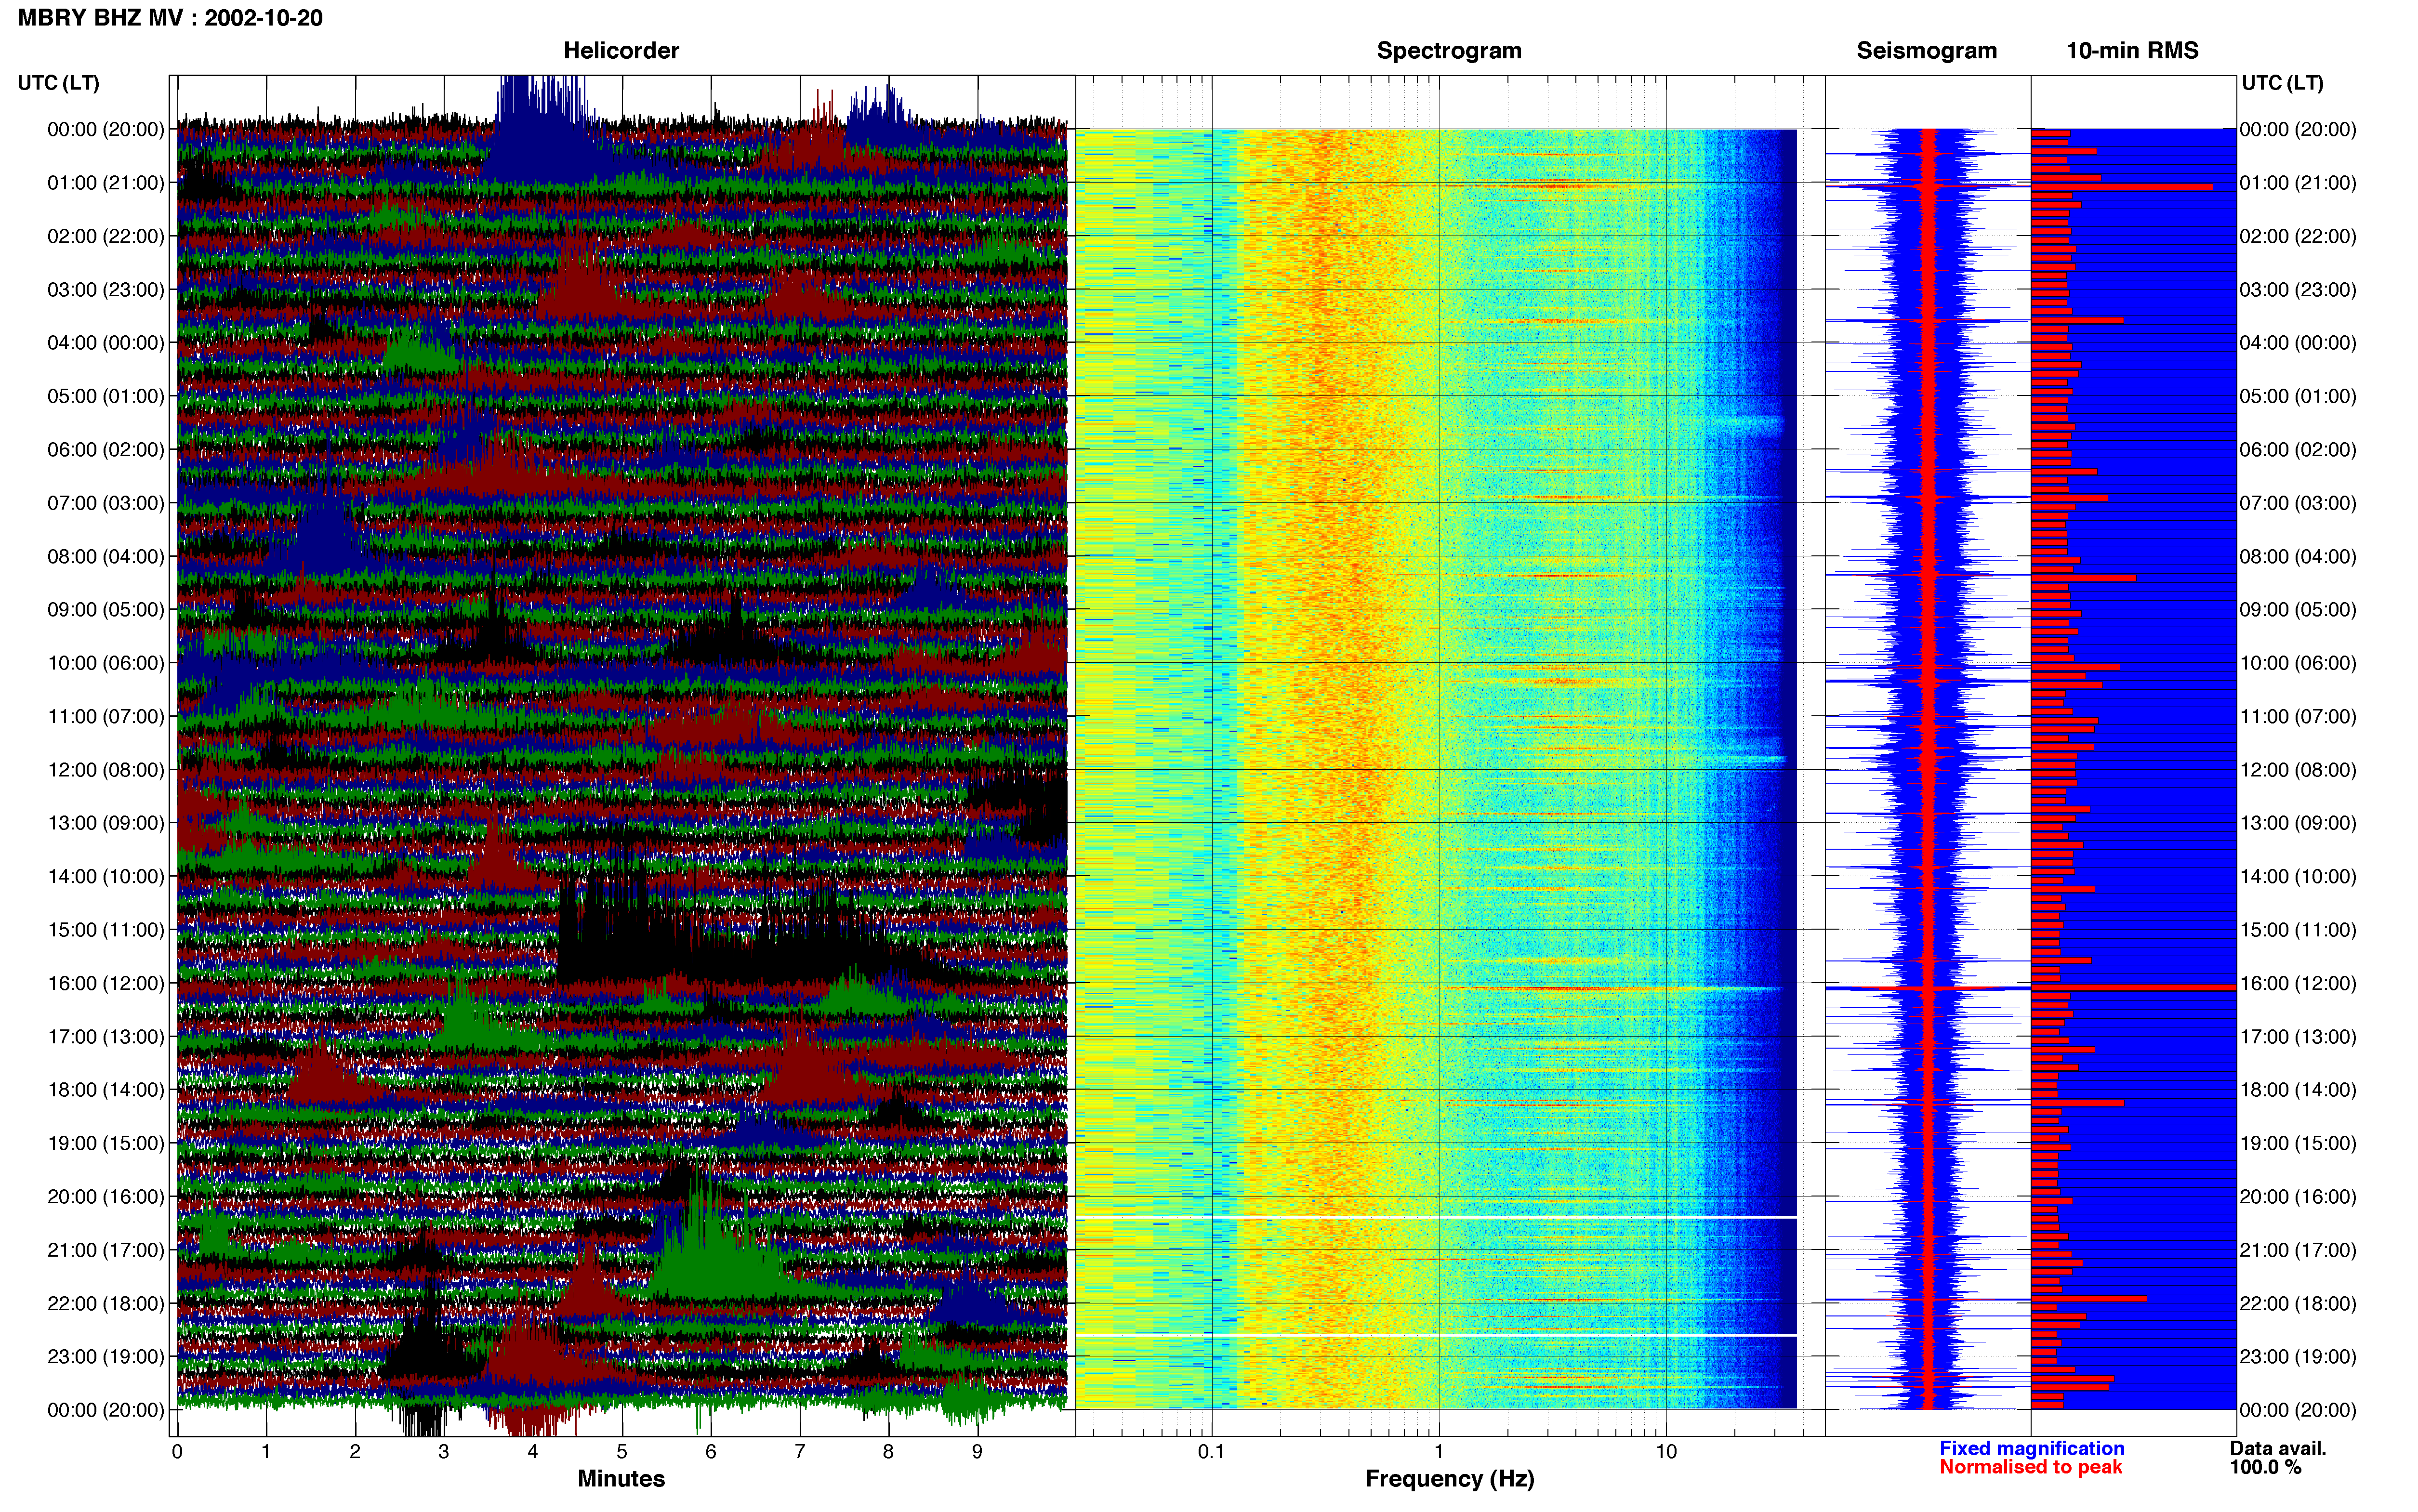Viewport: 2418px width, 1512px height.
Task: Click the '0.1' frequency tick label
Action: pyautogui.click(x=1211, y=1452)
